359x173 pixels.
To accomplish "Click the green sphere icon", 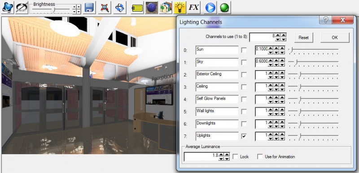I will point(224,8).
